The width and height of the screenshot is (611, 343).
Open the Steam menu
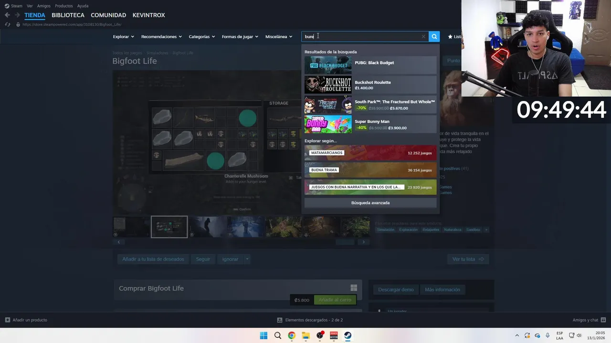click(x=17, y=6)
